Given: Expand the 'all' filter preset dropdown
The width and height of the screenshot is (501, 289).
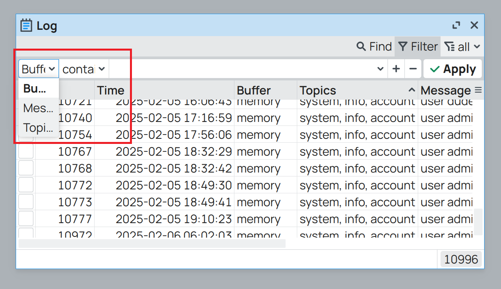Looking at the screenshot, I should (x=462, y=47).
